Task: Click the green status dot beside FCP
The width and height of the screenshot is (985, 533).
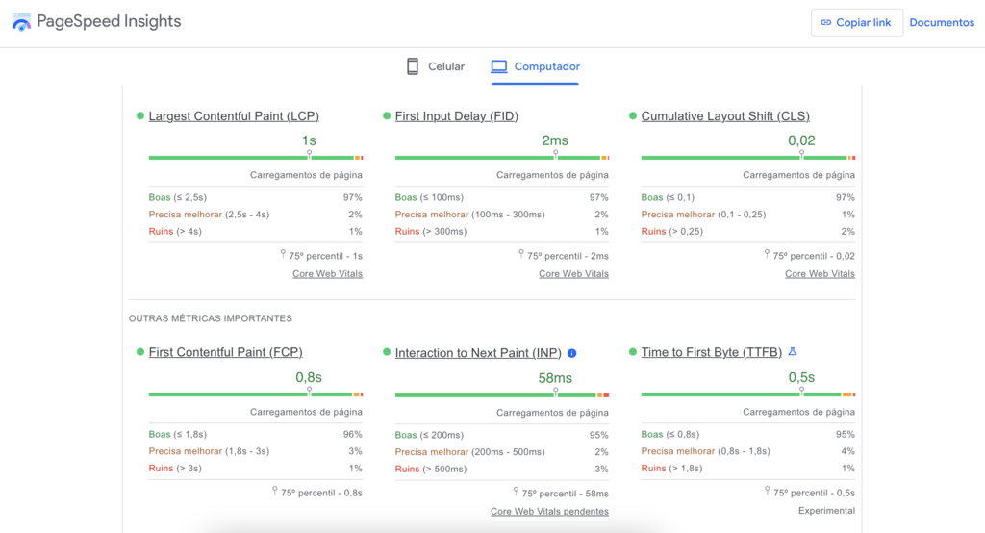Action: click(x=140, y=352)
